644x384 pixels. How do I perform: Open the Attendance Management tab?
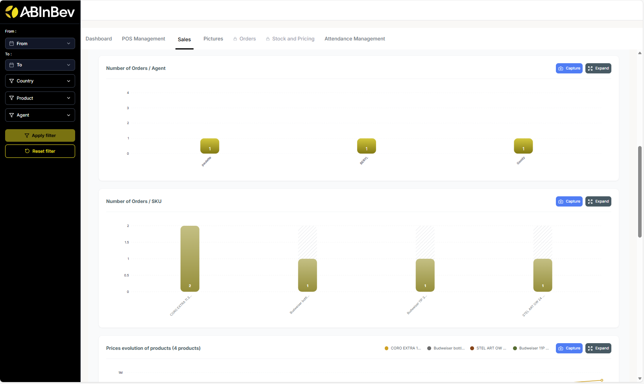354,39
